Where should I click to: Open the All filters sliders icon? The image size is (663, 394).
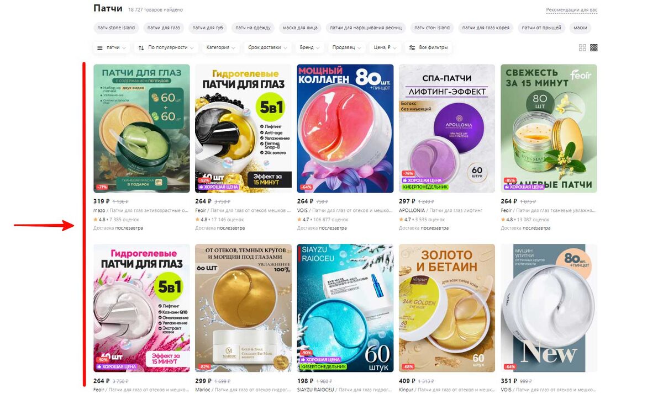click(x=412, y=48)
